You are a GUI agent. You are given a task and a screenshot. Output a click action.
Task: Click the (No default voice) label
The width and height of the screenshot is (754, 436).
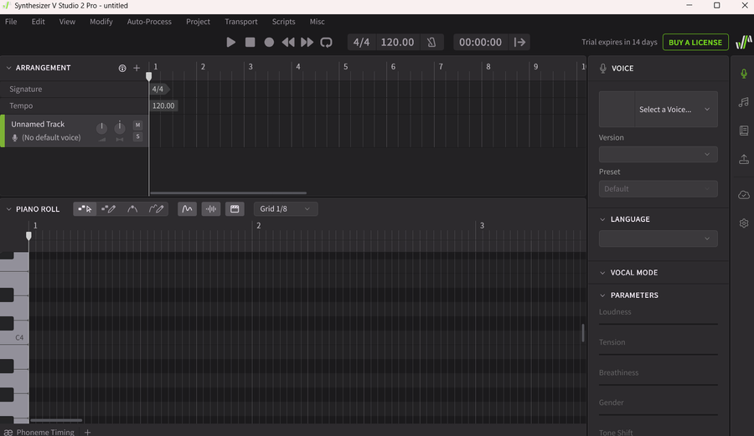click(x=51, y=137)
